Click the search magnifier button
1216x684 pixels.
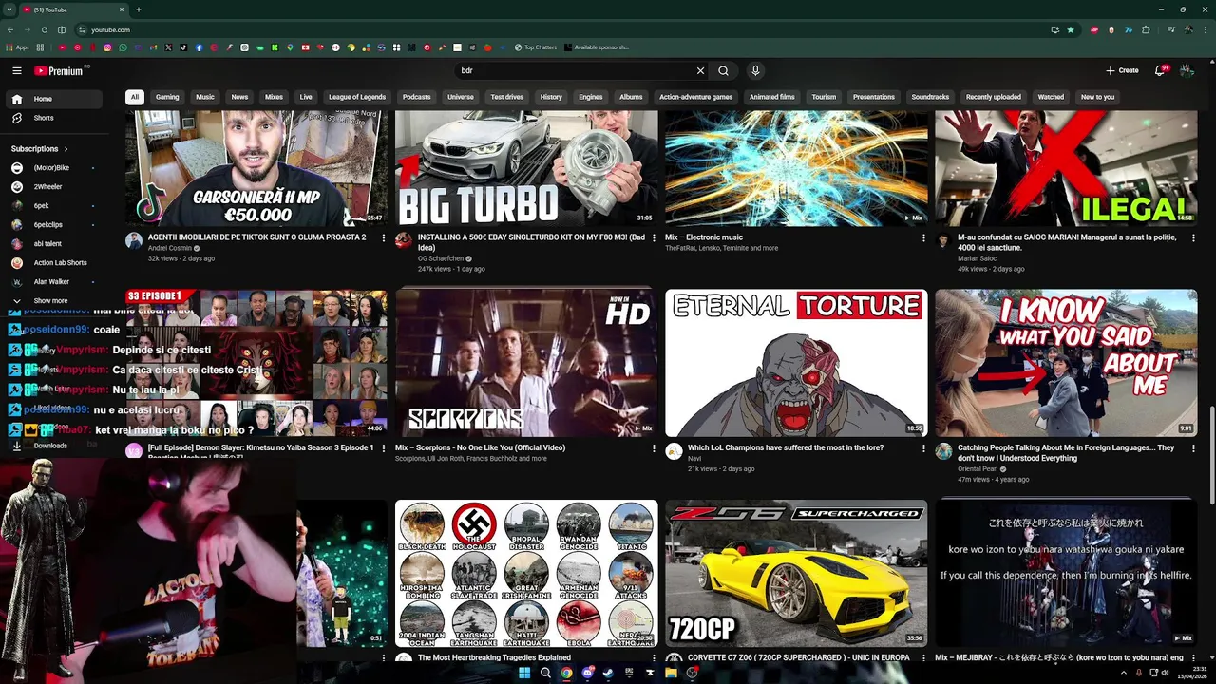[x=724, y=70]
